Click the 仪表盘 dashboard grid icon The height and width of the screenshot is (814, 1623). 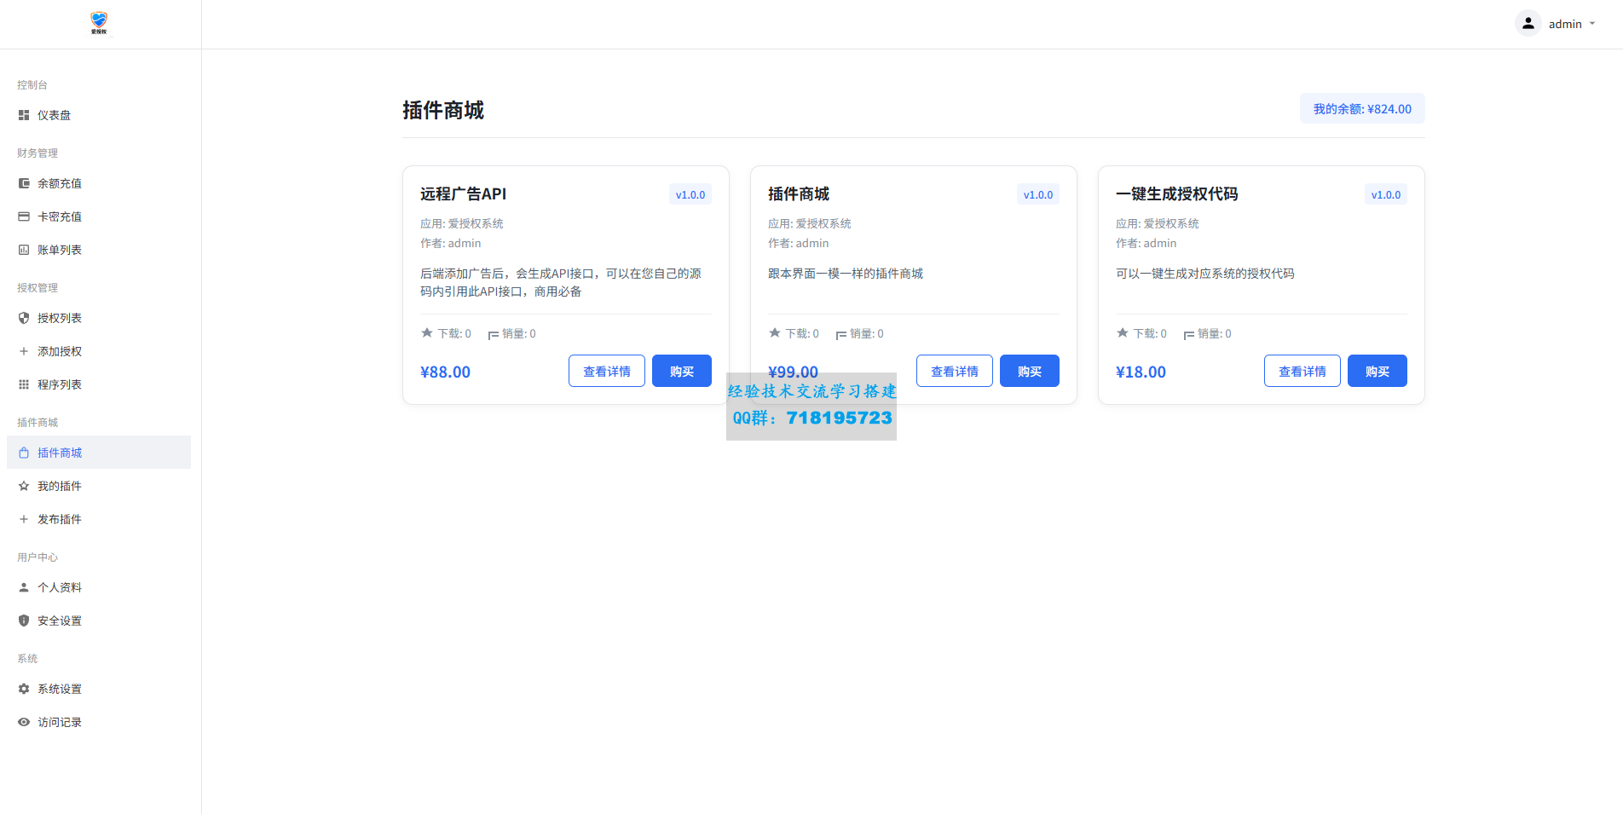click(24, 115)
